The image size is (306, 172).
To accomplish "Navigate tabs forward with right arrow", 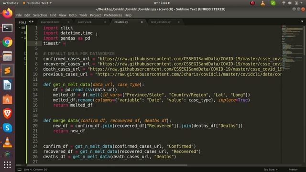I will point(33,21).
